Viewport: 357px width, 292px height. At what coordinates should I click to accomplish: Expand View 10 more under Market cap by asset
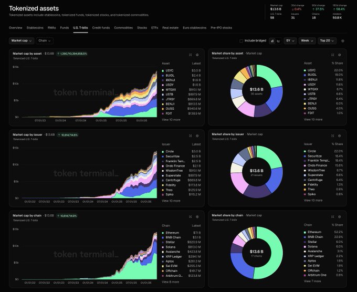(x=171, y=120)
